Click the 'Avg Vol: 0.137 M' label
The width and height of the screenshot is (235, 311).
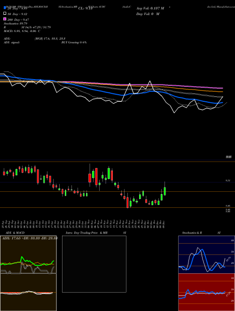(x=150, y=8)
